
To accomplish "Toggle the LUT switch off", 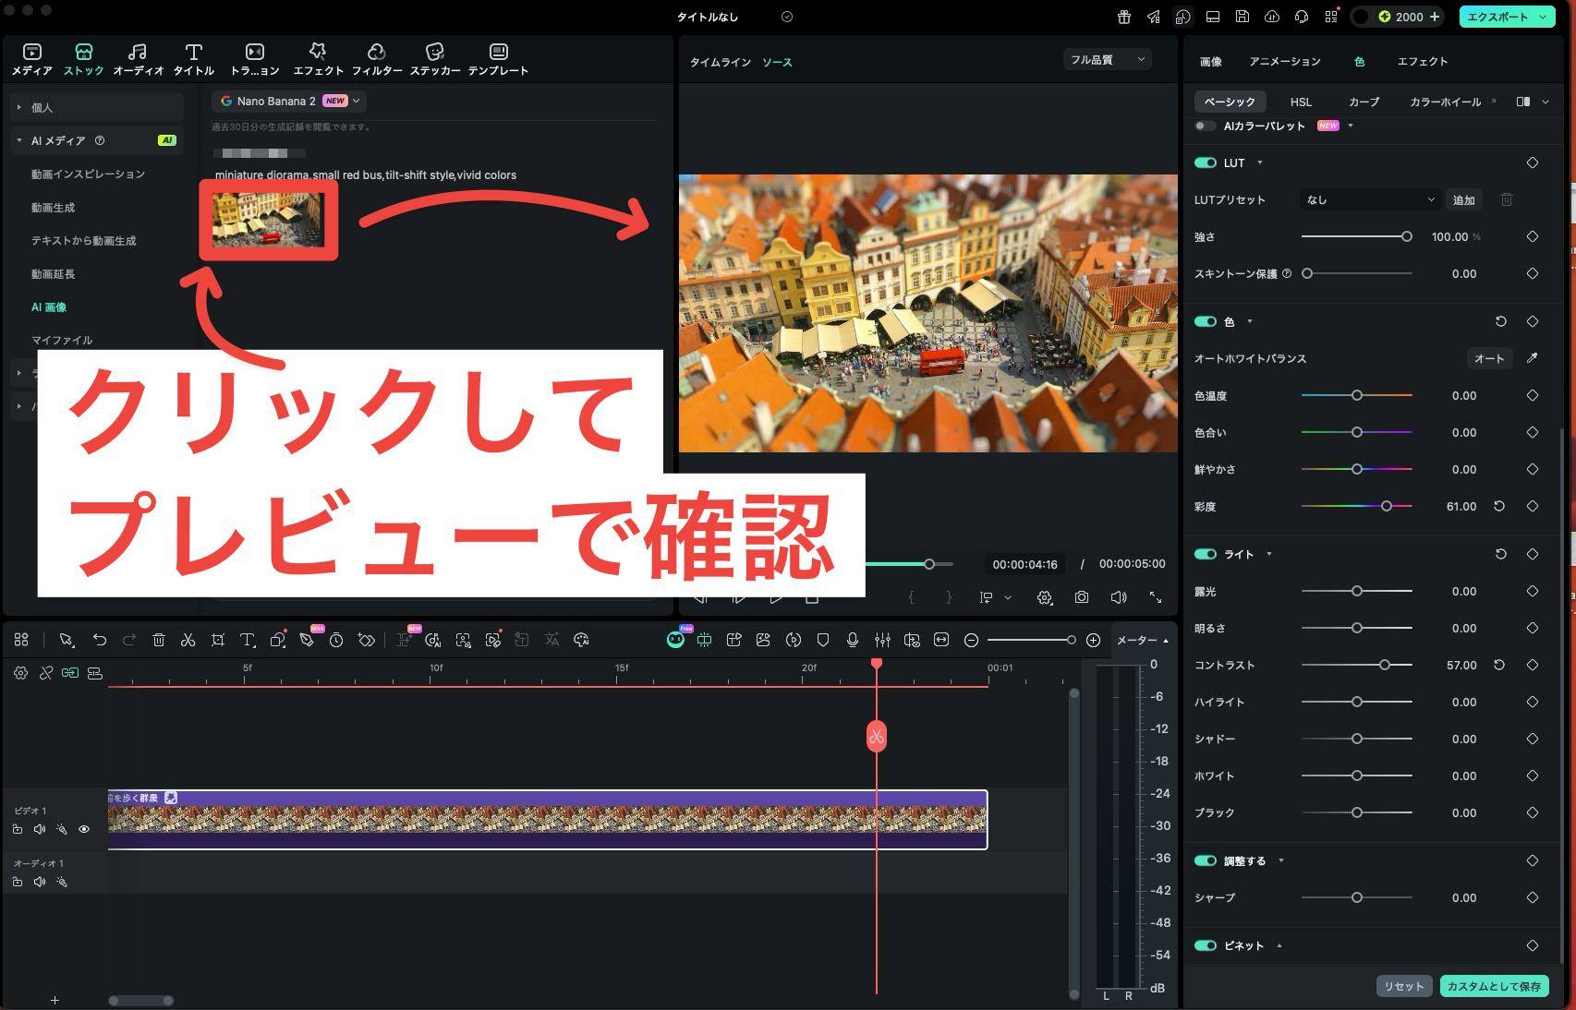I will [x=1205, y=162].
